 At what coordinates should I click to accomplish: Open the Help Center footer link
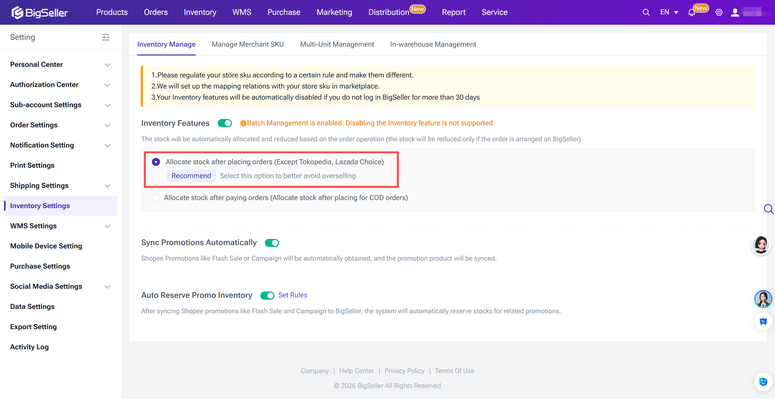tap(356, 371)
